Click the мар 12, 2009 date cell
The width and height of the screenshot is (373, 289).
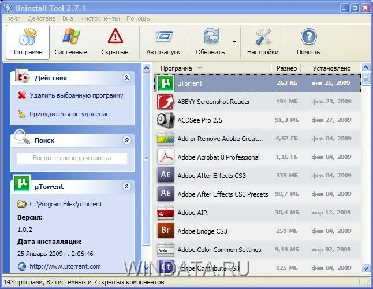coord(331,213)
